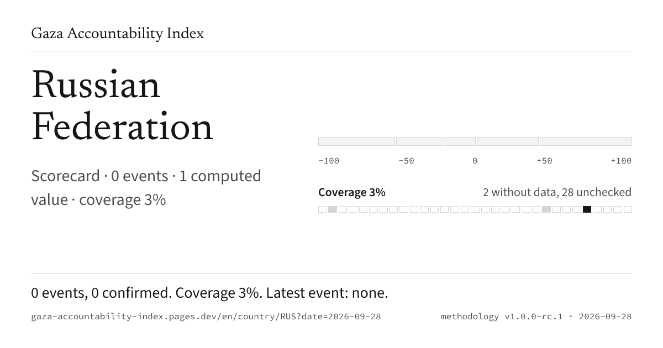Viewport: 663px width, 348px height.
Task: Click the leftmost score bar segment
Action: coord(356,141)
